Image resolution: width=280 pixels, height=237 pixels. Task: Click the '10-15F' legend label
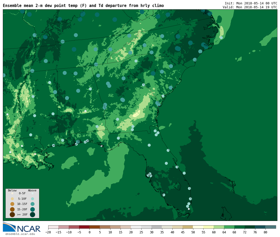point(22,204)
